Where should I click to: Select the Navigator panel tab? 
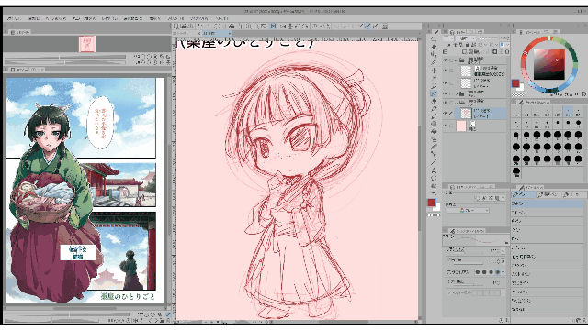pyautogui.click(x=19, y=33)
